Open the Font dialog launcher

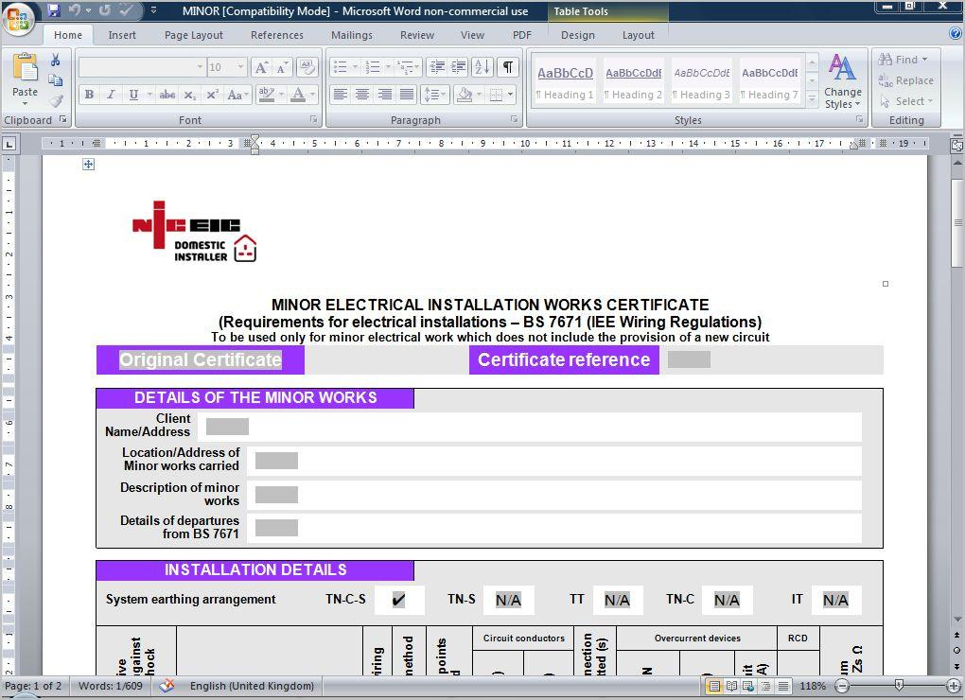tap(313, 119)
